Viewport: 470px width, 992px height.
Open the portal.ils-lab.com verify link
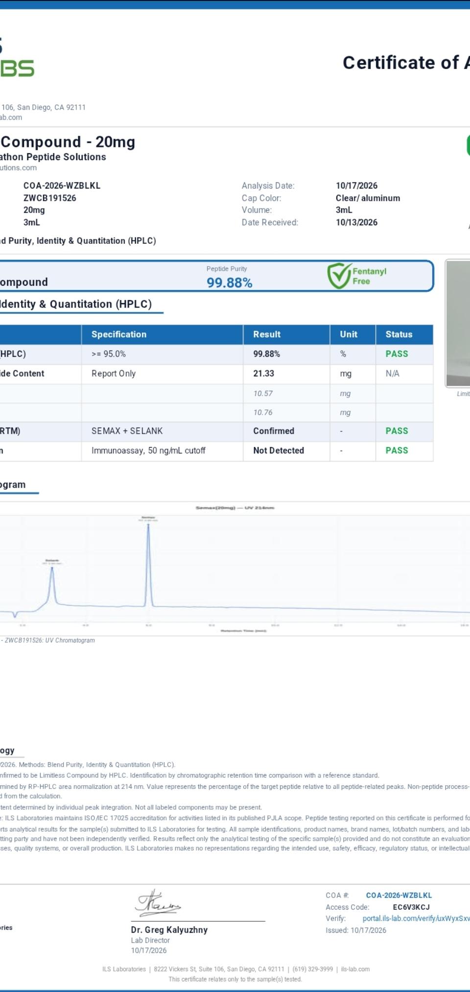pyautogui.click(x=416, y=919)
